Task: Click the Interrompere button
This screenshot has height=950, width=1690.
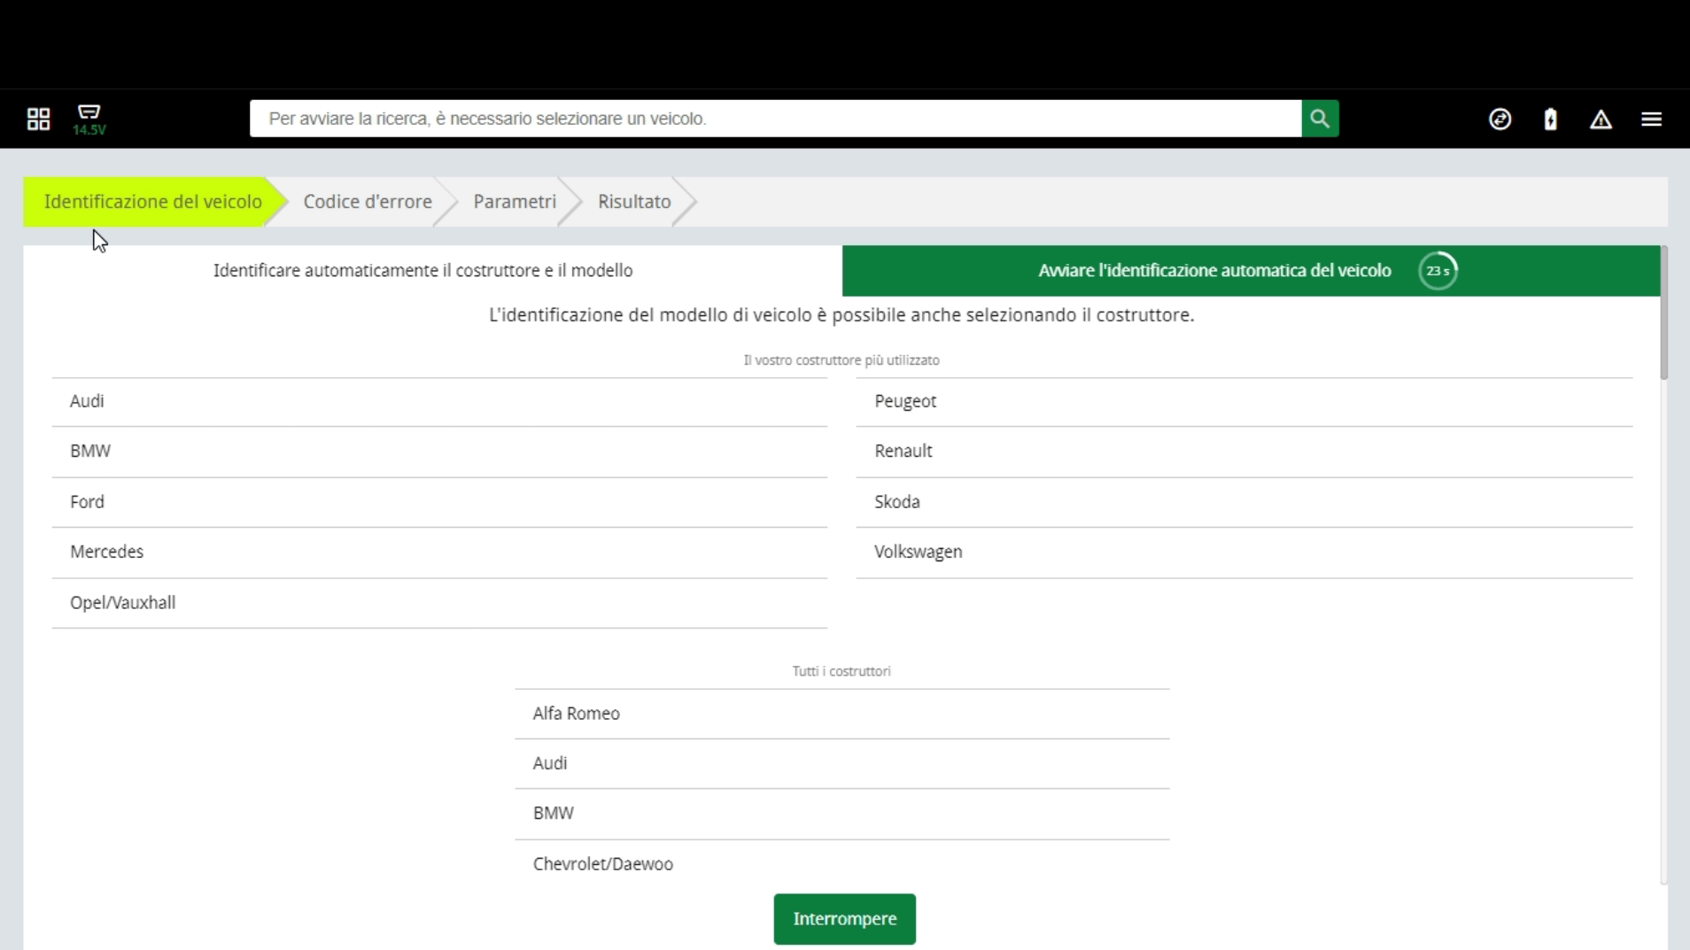Action: tap(844, 919)
